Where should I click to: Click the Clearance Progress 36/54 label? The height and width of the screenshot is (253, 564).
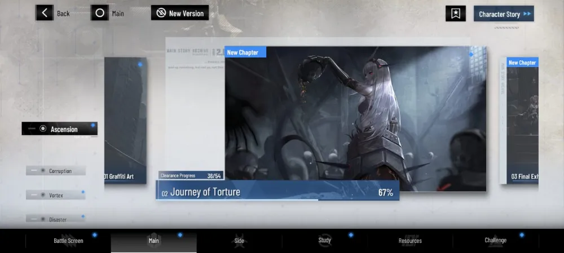point(191,175)
